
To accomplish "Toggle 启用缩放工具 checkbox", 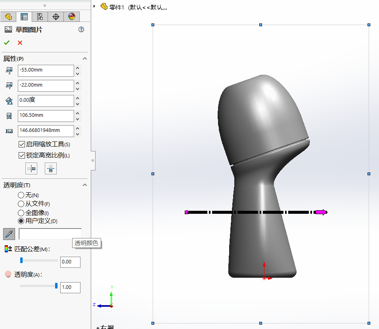I will 22,144.
